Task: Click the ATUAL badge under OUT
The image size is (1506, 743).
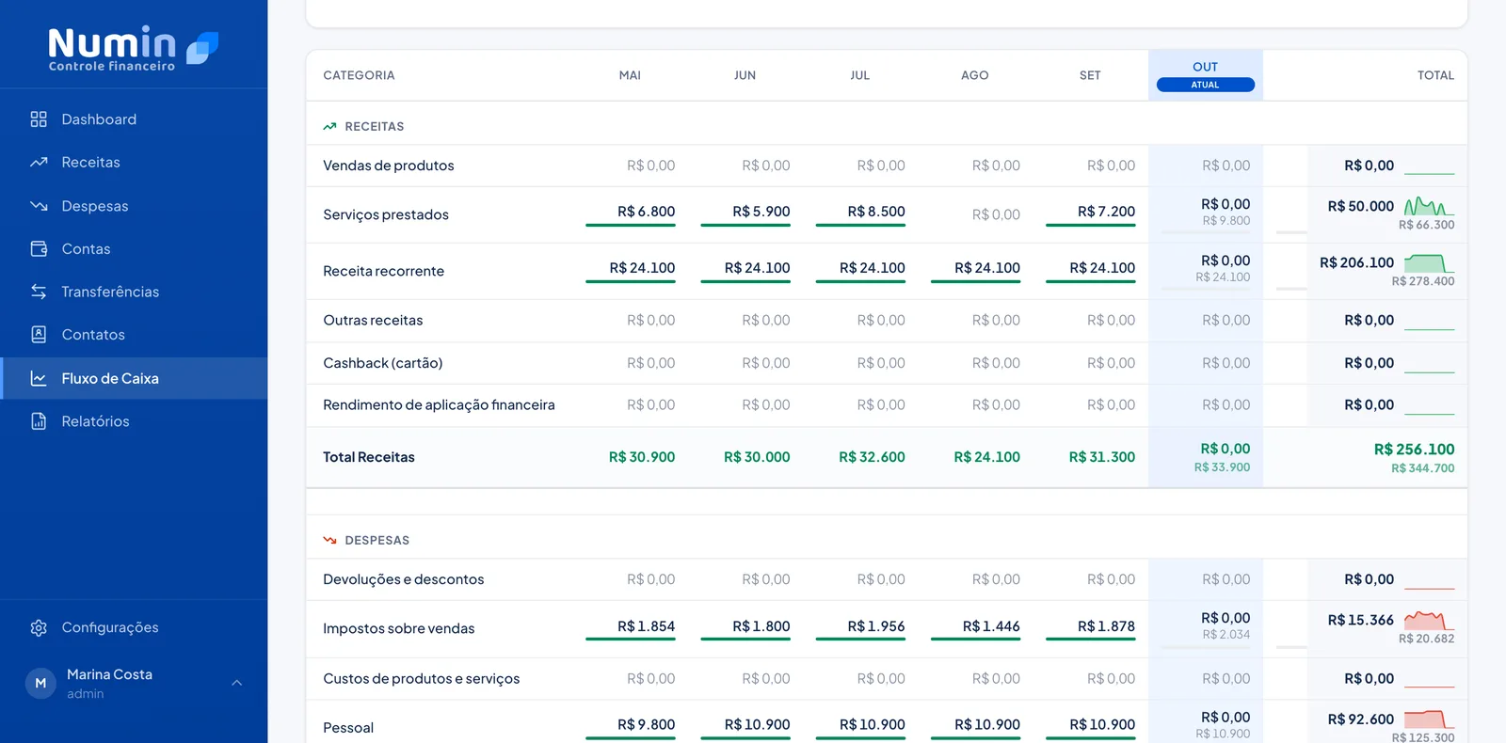Action: point(1206,85)
